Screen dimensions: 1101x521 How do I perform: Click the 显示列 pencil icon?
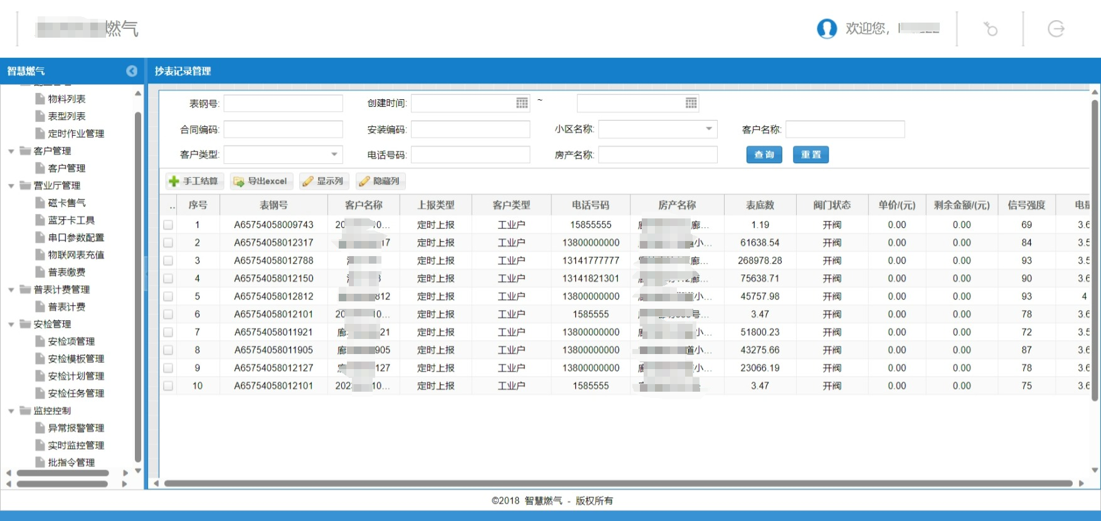click(308, 181)
